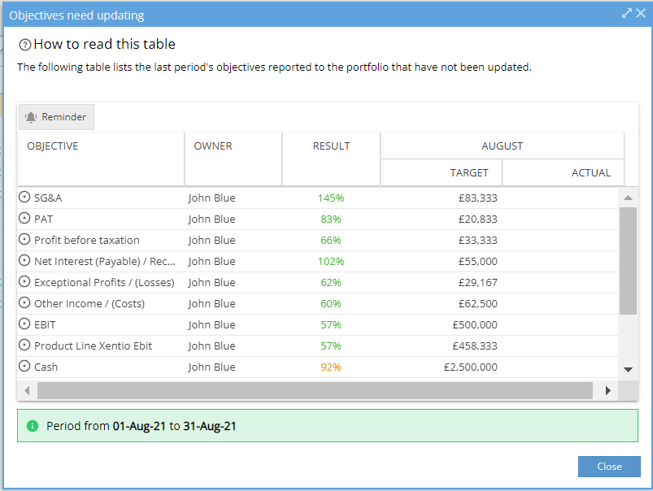Select the Other Income / (Costs) objective
This screenshot has width=653, height=491.
89,303
